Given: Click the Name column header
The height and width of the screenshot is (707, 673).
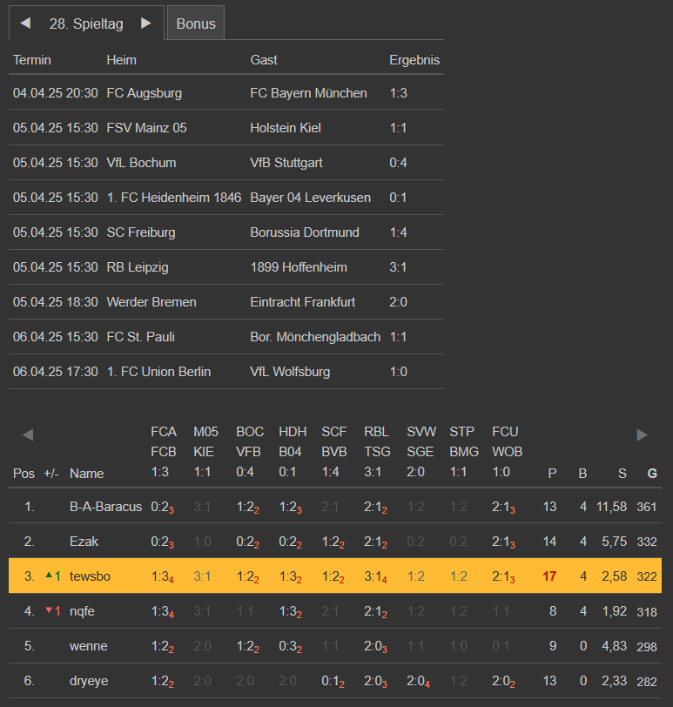Looking at the screenshot, I should (86, 474).
